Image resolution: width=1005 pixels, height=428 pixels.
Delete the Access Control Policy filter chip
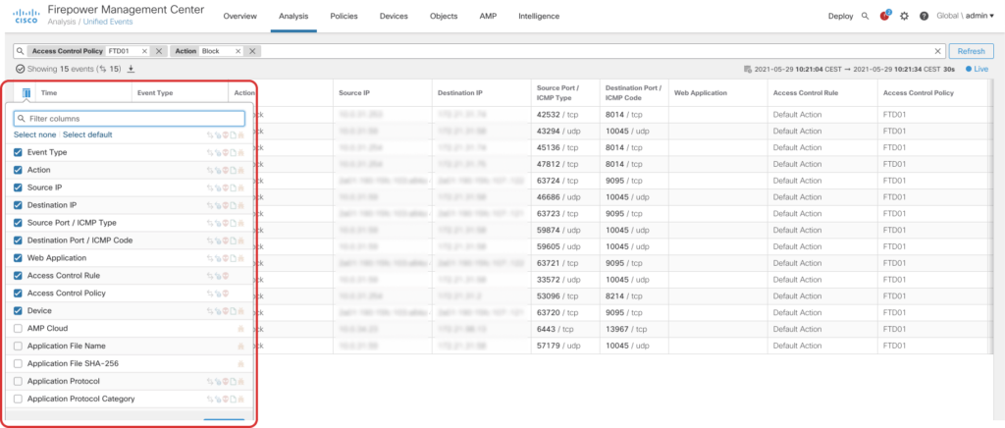click(159, 51)
